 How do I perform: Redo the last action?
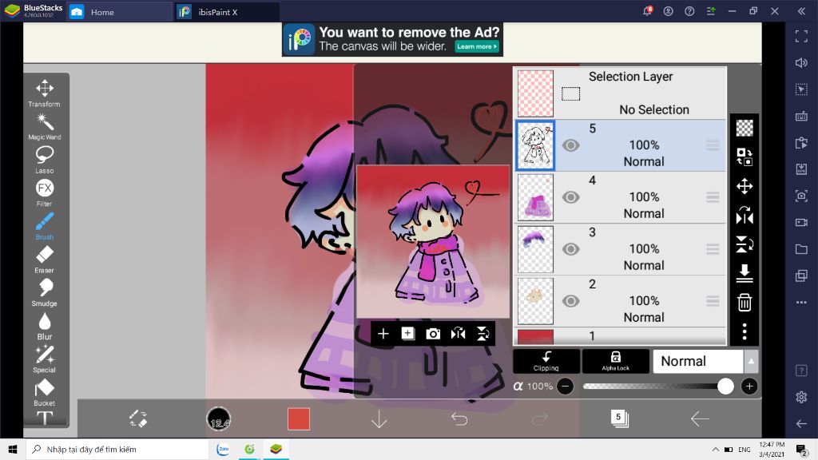pos(539,418)
